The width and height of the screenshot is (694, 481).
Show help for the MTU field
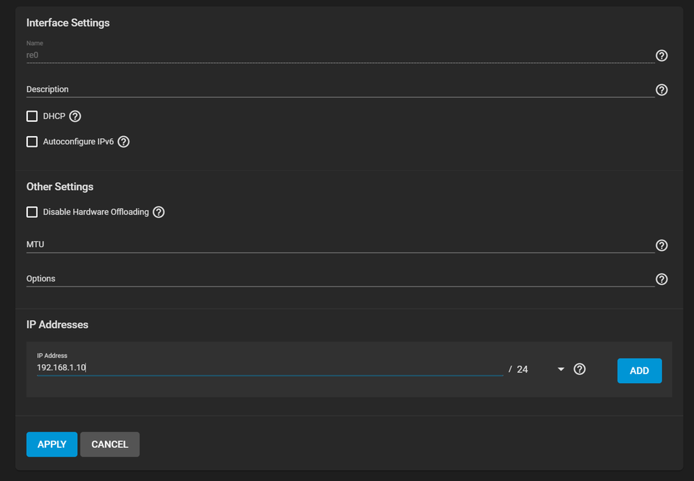pyautogui.click(x=662, y=246)
